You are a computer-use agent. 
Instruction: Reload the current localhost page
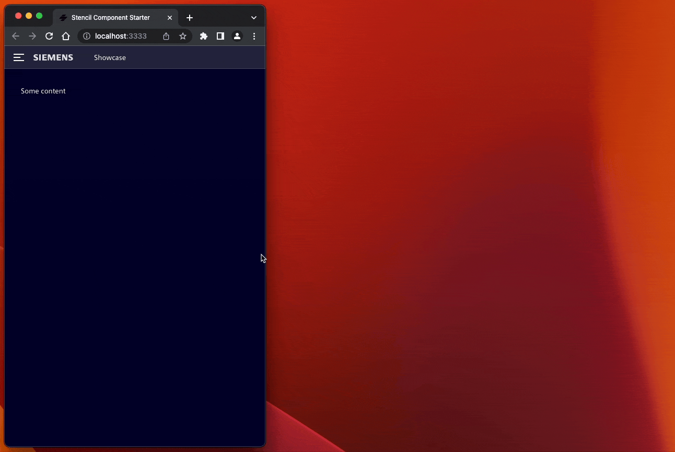pos(49,36)
